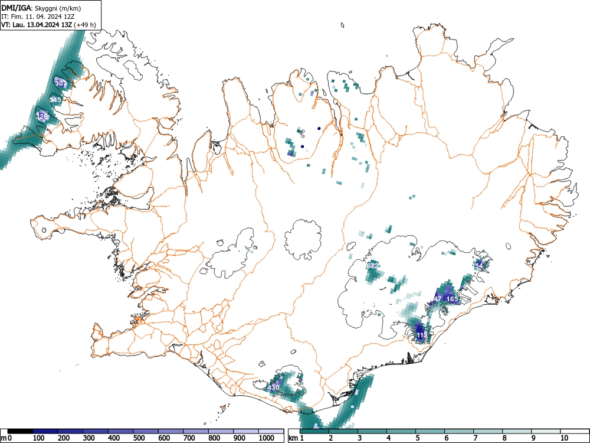590x443 pixels.
Task: Click the "(+49 h)" forecast offset text
Action: (x=86, y=25)
